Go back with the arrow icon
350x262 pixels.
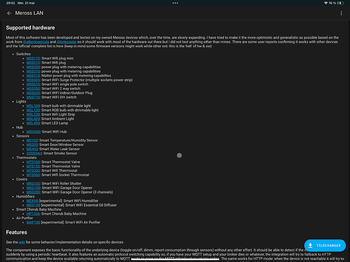pyautogui.click(x=9, y=13)
